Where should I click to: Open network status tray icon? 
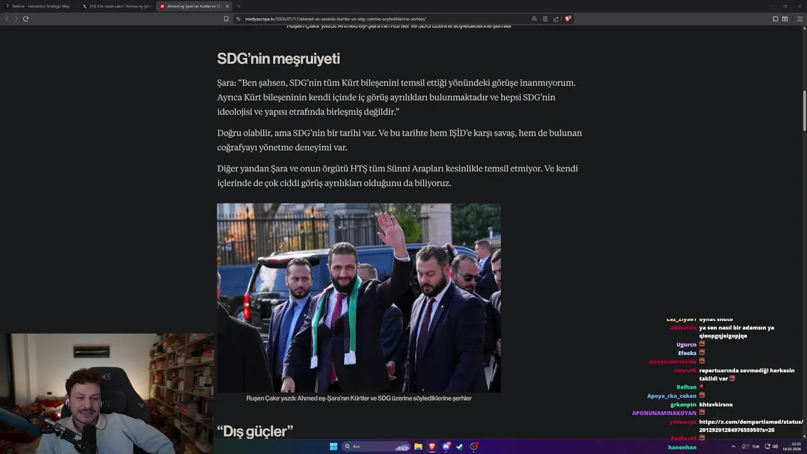pyautogui.click(x=767, y=446)
